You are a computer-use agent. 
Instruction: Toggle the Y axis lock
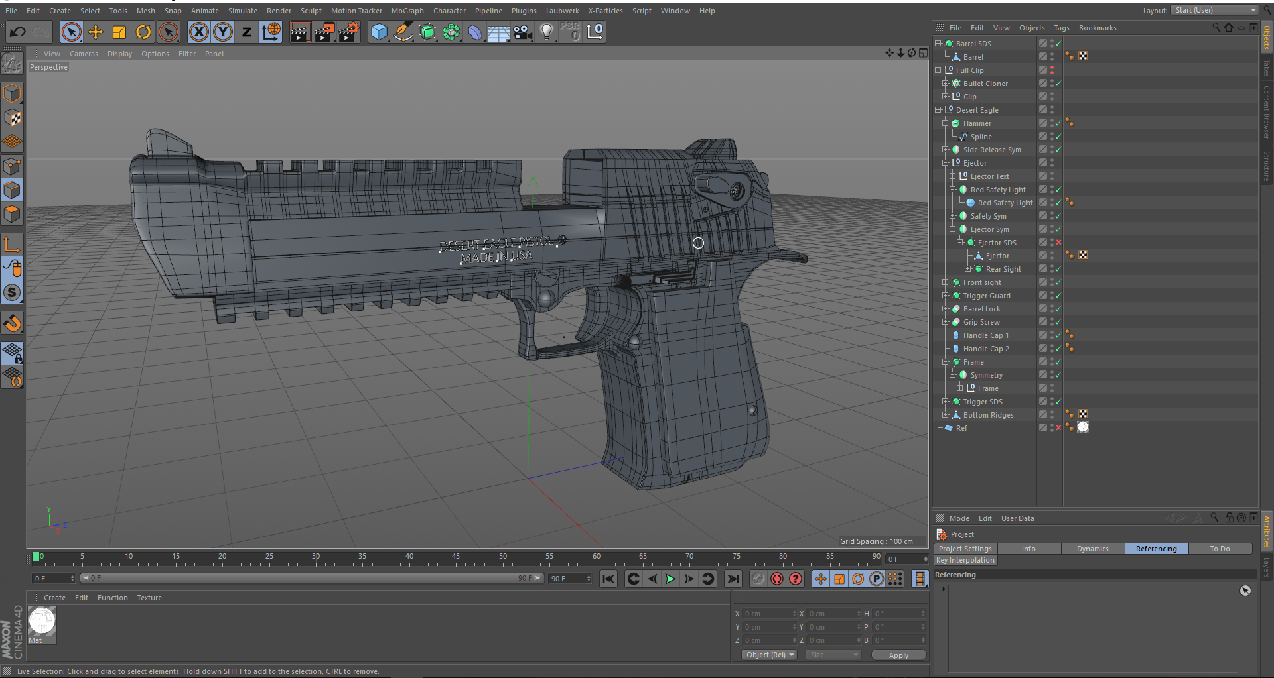223,32
